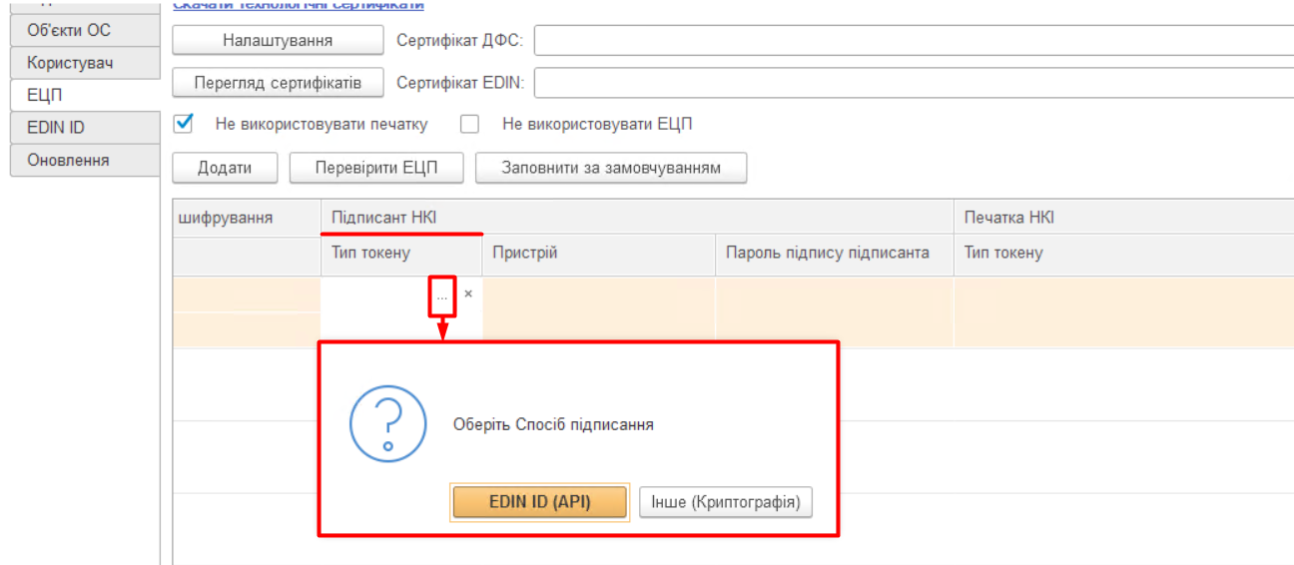The height and width of the screenshot is (565, 1294).
Task: Click Підписант НКІ group header
Action: [x=637, y=217]
